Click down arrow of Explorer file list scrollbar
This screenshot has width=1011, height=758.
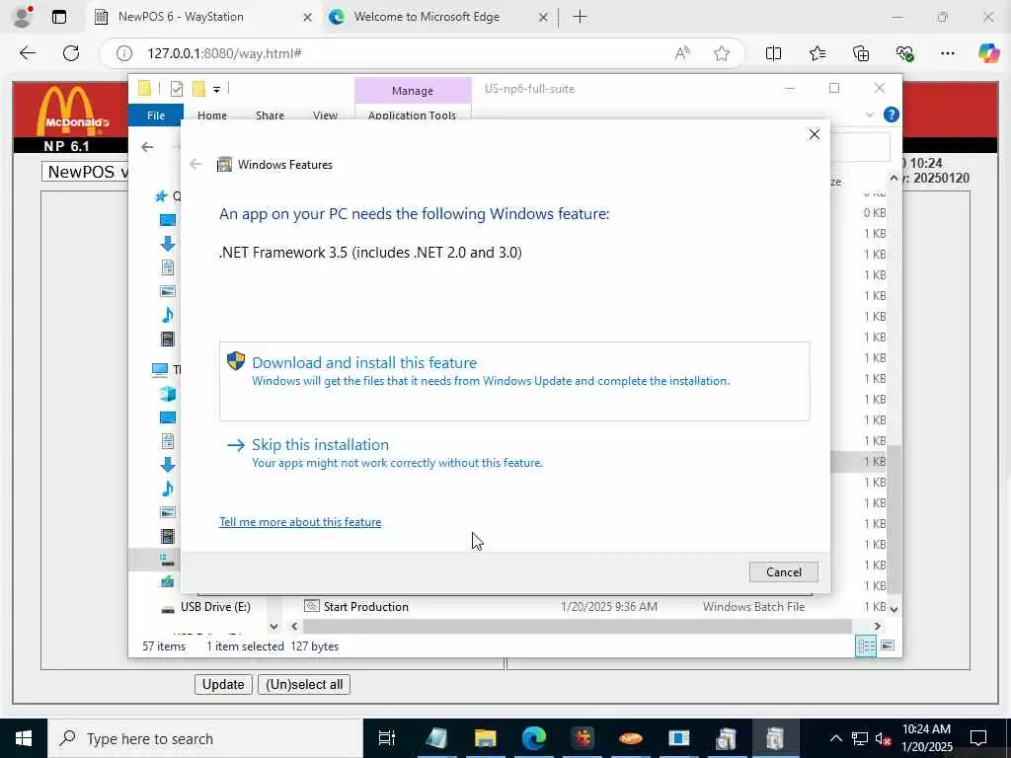(894, 608)
